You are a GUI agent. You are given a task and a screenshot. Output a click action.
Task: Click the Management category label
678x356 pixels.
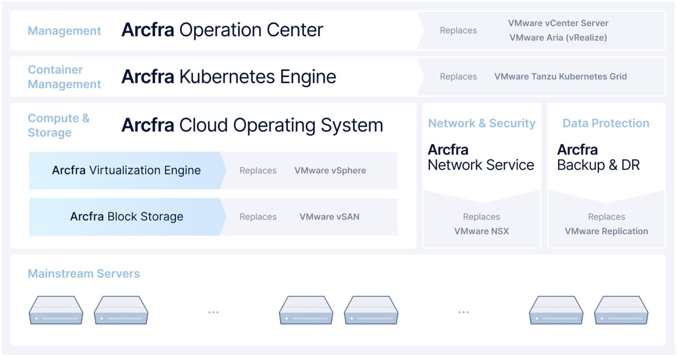[64, 31]
